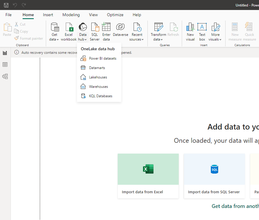
Task: Select Datamarts in OneLake menu
Action: coord(99,68)
